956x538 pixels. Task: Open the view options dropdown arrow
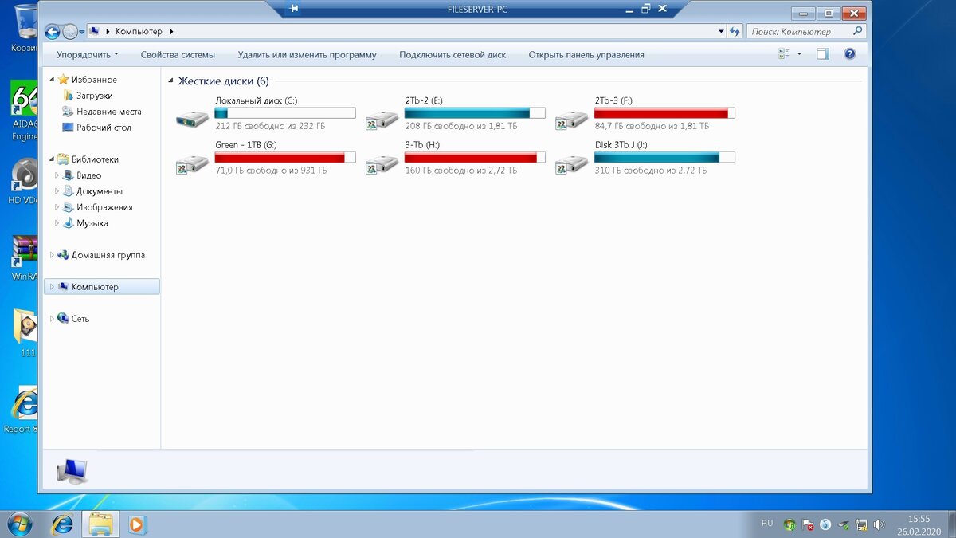[x=800, y=54]
